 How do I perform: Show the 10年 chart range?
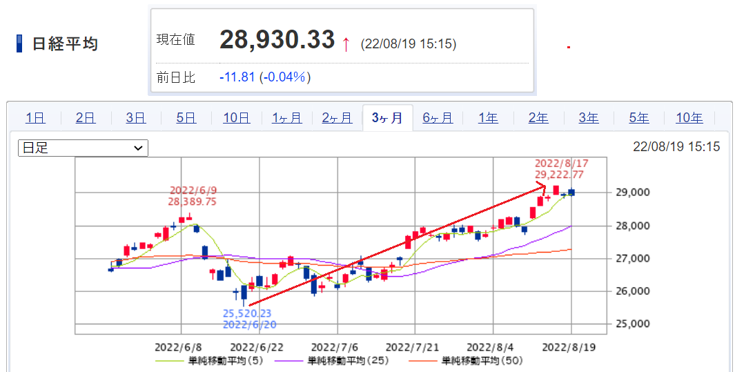689,117
